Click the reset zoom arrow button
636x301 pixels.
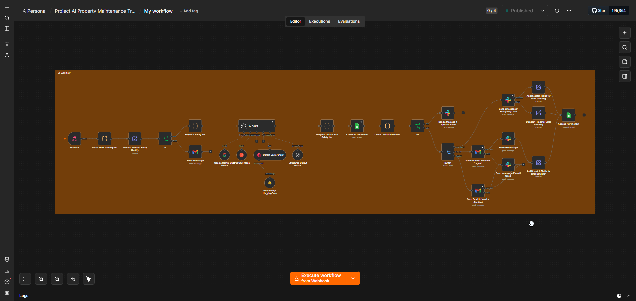tap(73, 279)
